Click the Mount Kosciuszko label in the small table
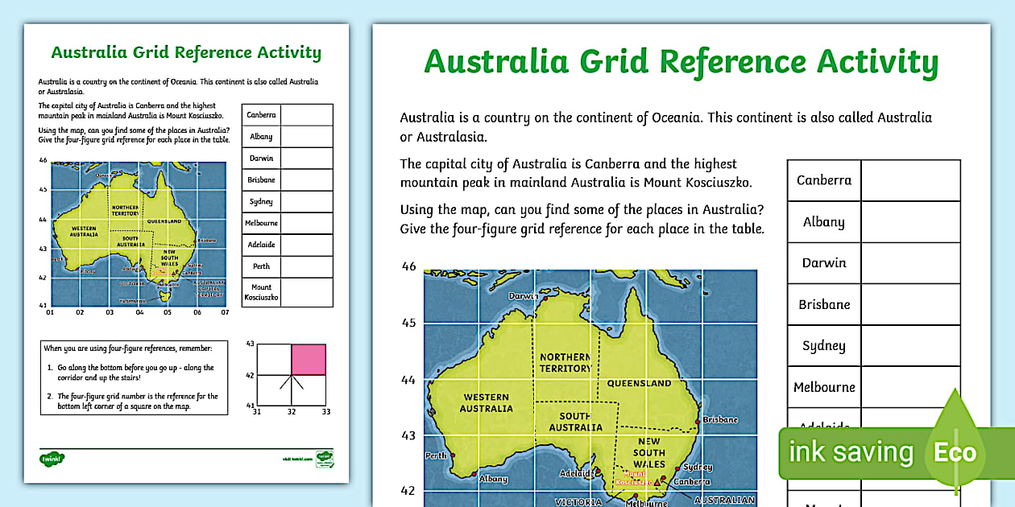The image size is (1015, 507). (261, 292)
